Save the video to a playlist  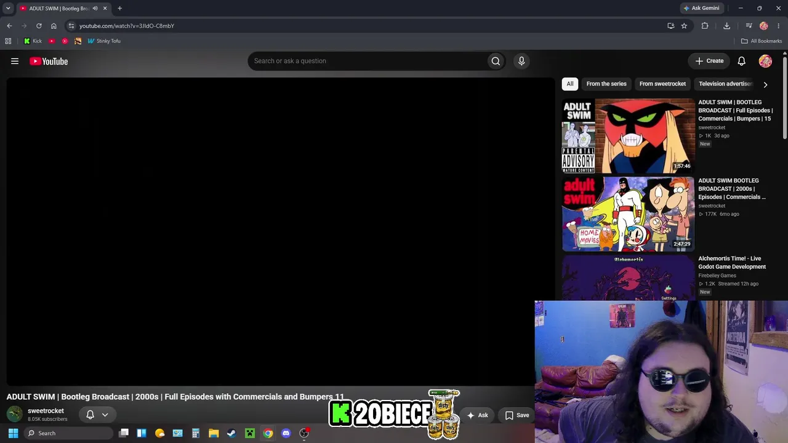coord(517,415)
